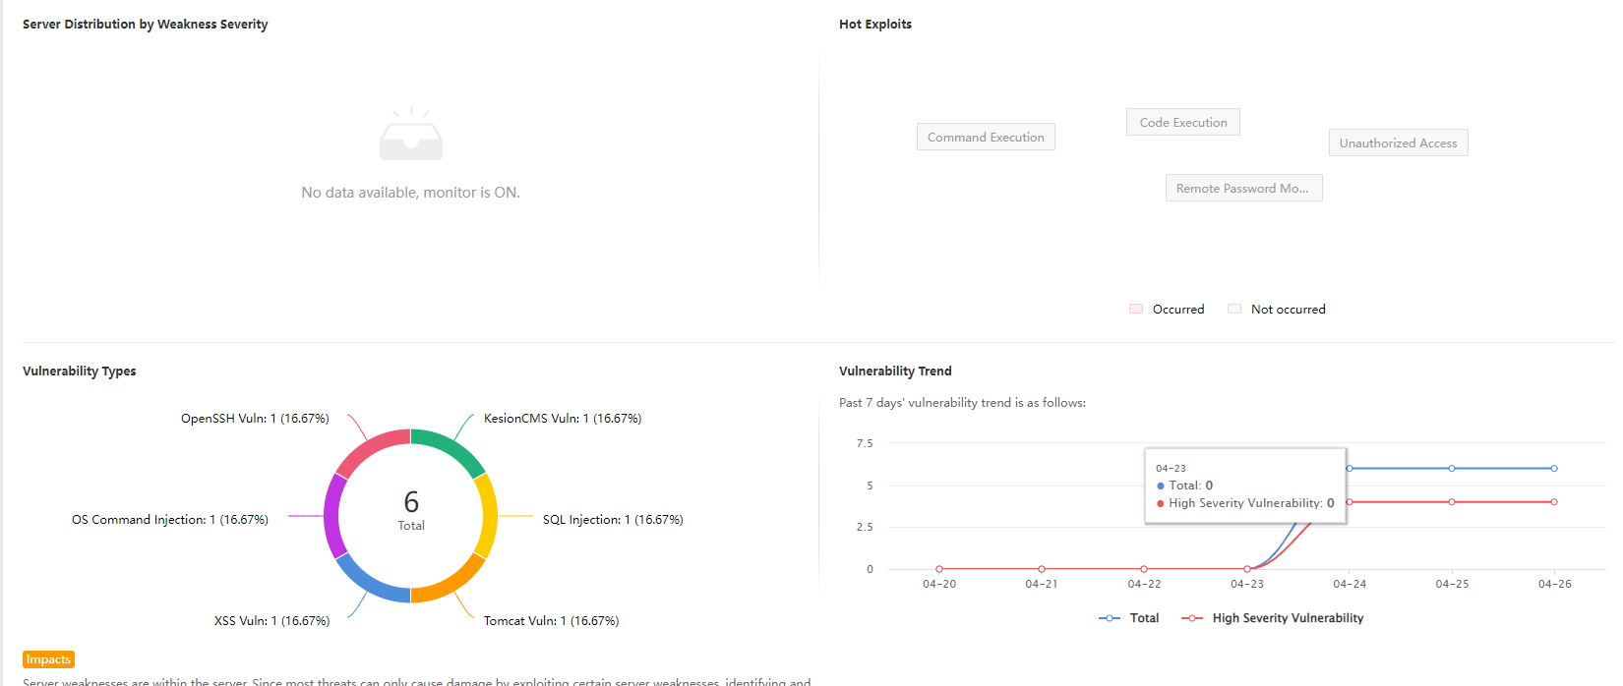Select the red OpenSSH Vuln donut segment

coord(370,448)
